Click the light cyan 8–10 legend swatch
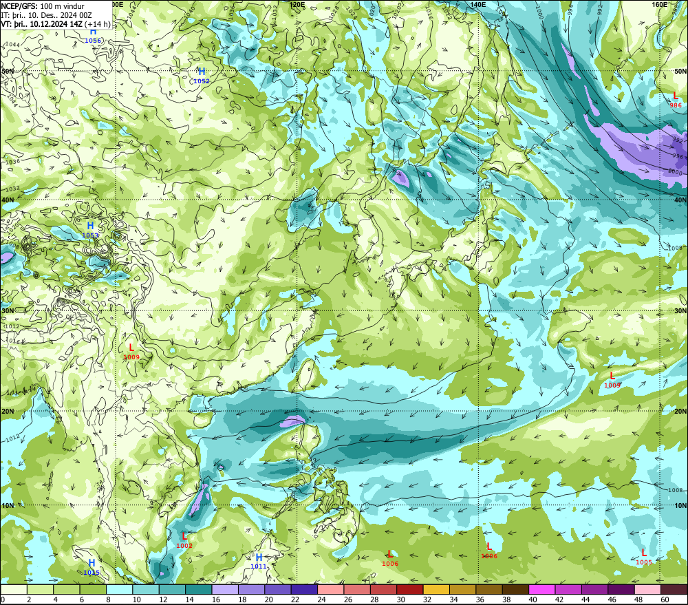Screen dimensions: 688x605 click(119, 589)
